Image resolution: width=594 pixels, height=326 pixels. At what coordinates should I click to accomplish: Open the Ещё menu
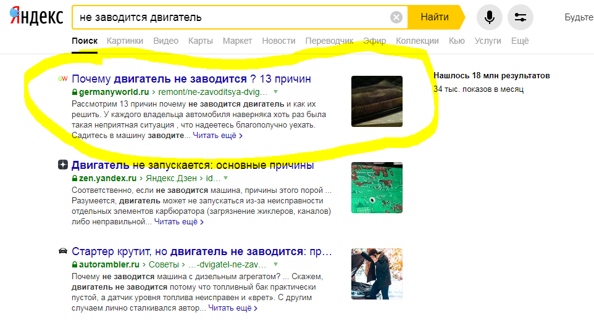pos(520,41)
